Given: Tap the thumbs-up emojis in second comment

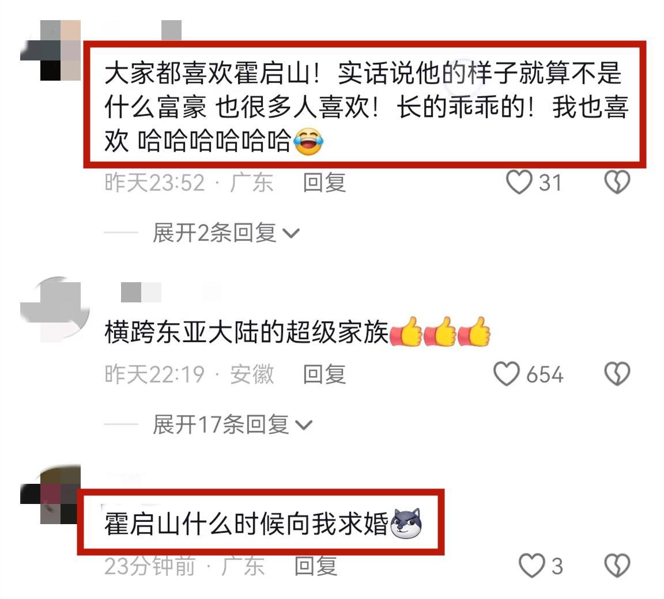Looking at the screenshot, I should point(440,332).
